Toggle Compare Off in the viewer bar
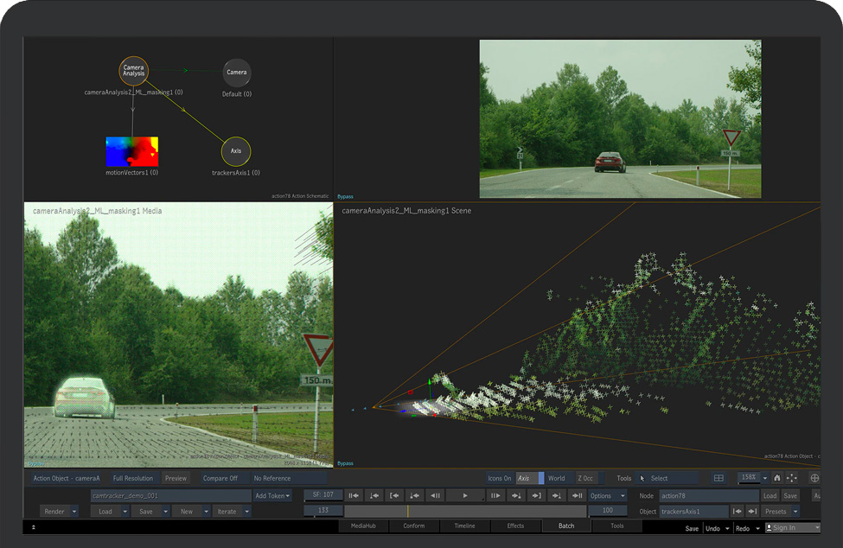This screenshot has height=548, width=843. 220,478
